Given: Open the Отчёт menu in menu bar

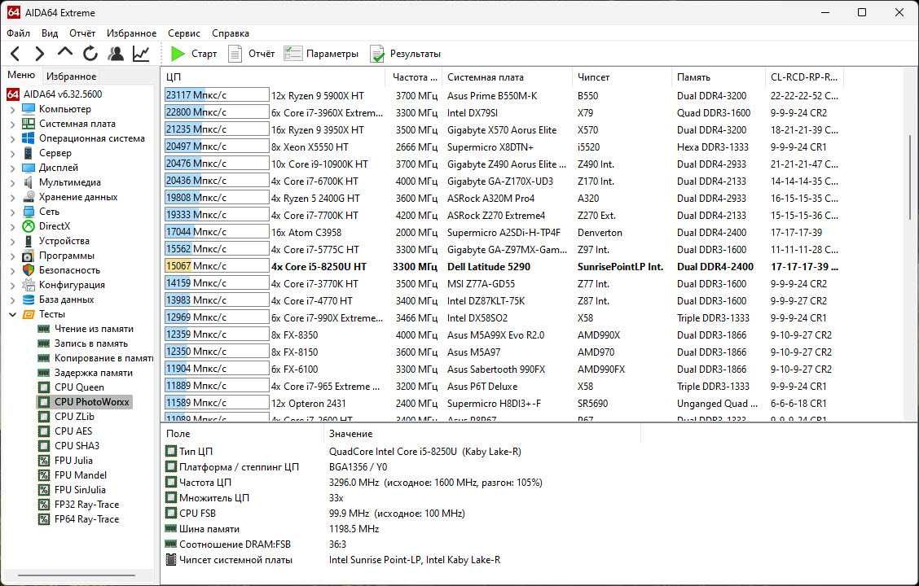Looking at the screenshot, I should (82, 33).
